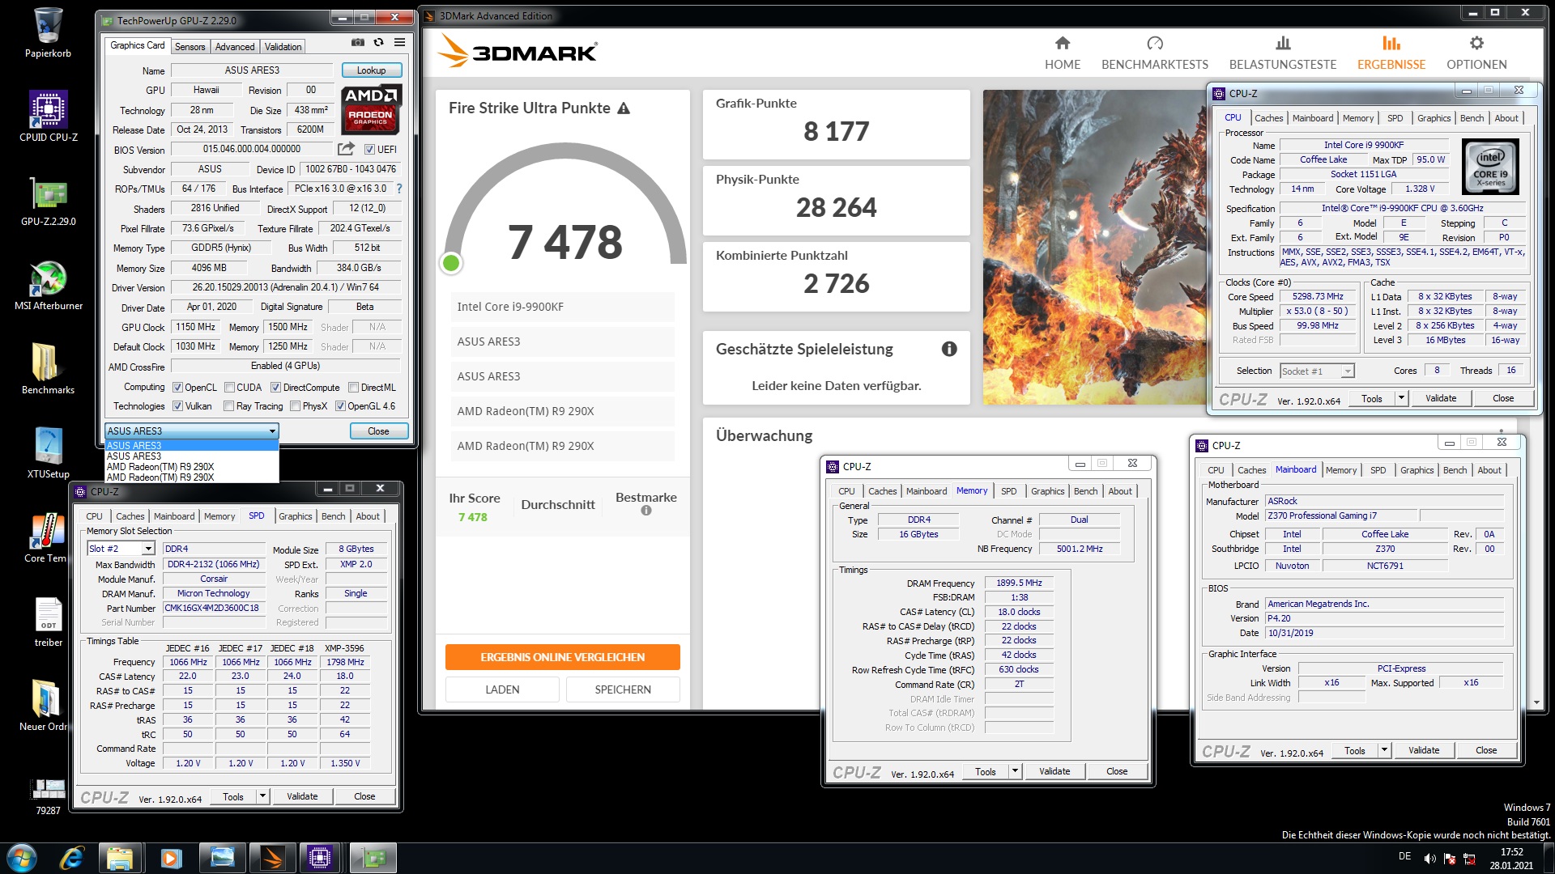
Task: Open Tools dropdown arrow in Mainboard window
Action: [1384, 750]
